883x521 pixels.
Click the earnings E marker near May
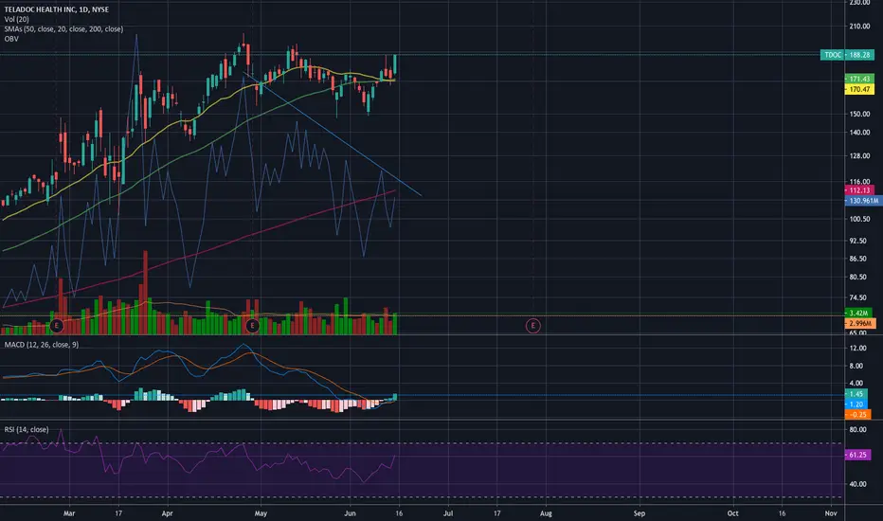(252, 326)
